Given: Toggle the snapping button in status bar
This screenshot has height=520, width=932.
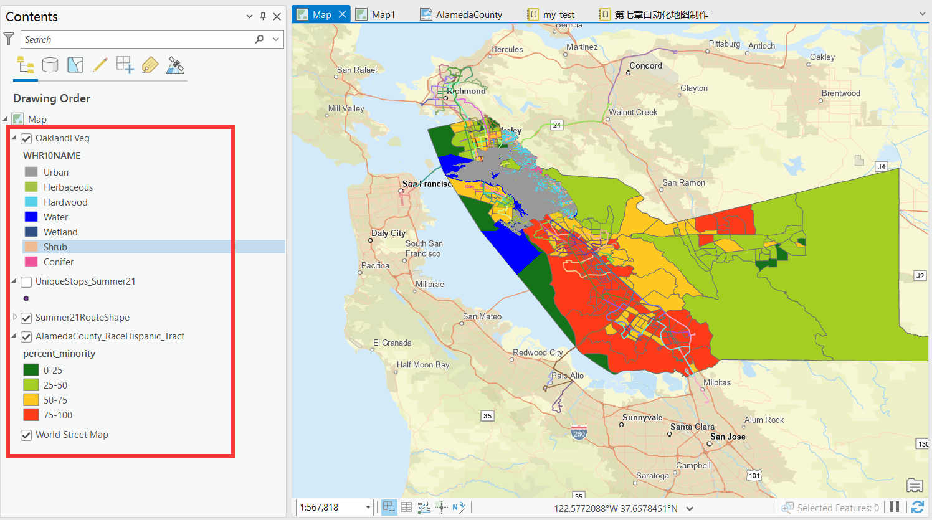Looking at the screenshot, I should 389,508.
